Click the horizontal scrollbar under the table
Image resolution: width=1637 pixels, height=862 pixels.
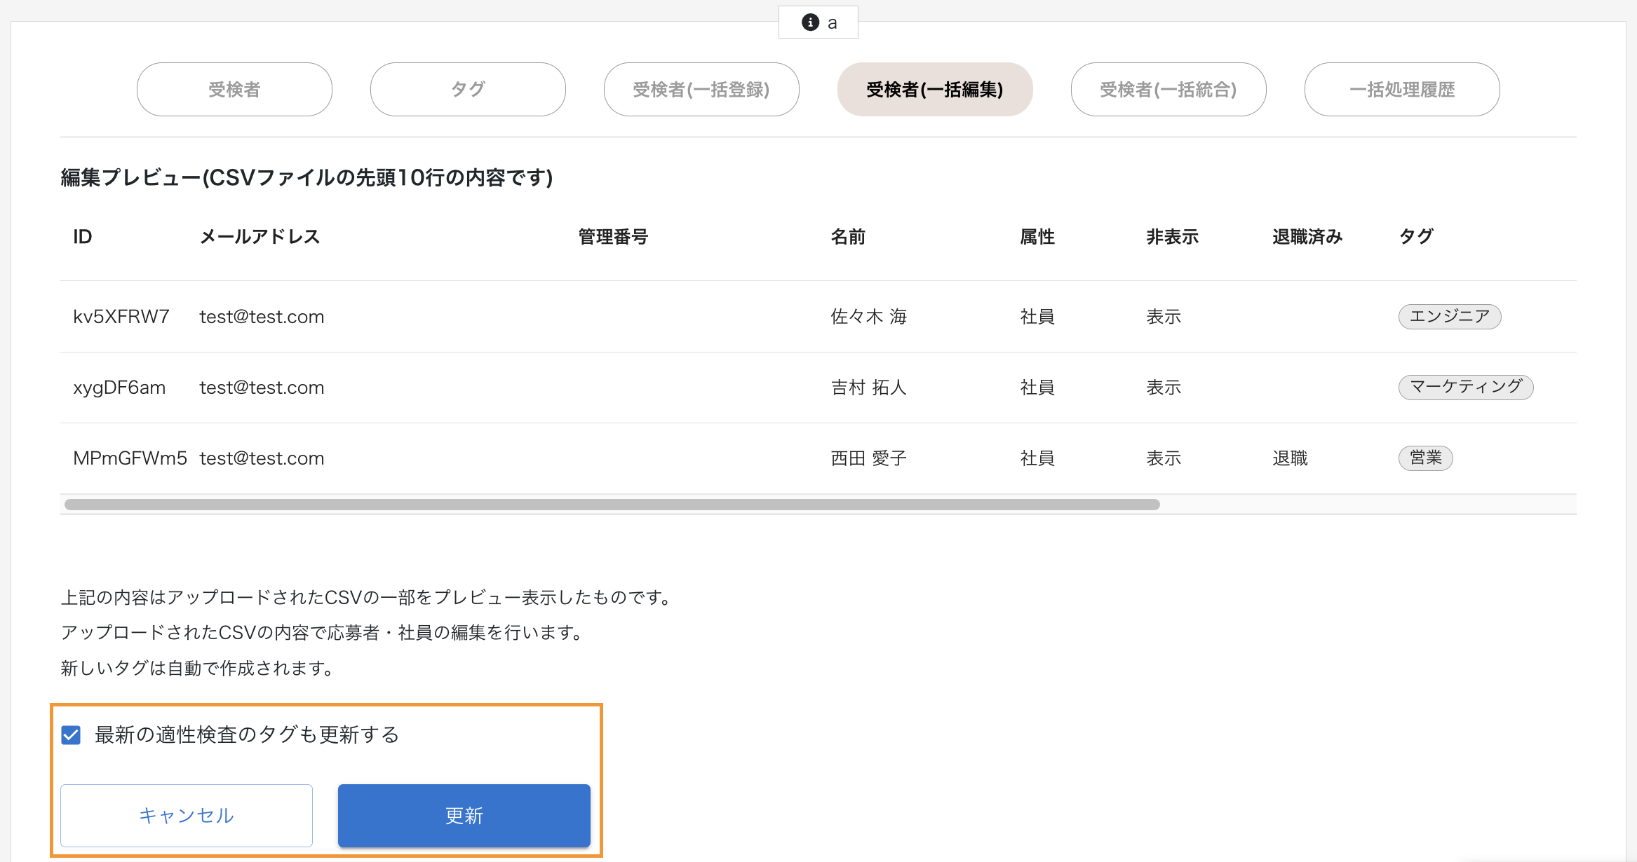pos(612,505)
